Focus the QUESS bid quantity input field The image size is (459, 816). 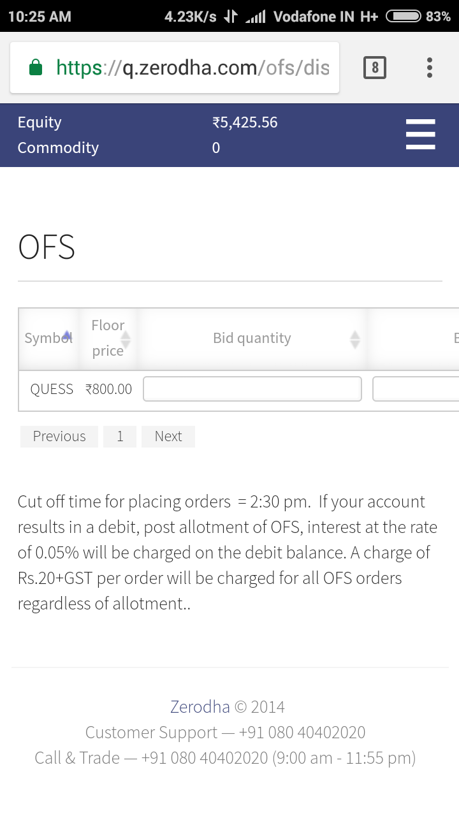[252, 389]
